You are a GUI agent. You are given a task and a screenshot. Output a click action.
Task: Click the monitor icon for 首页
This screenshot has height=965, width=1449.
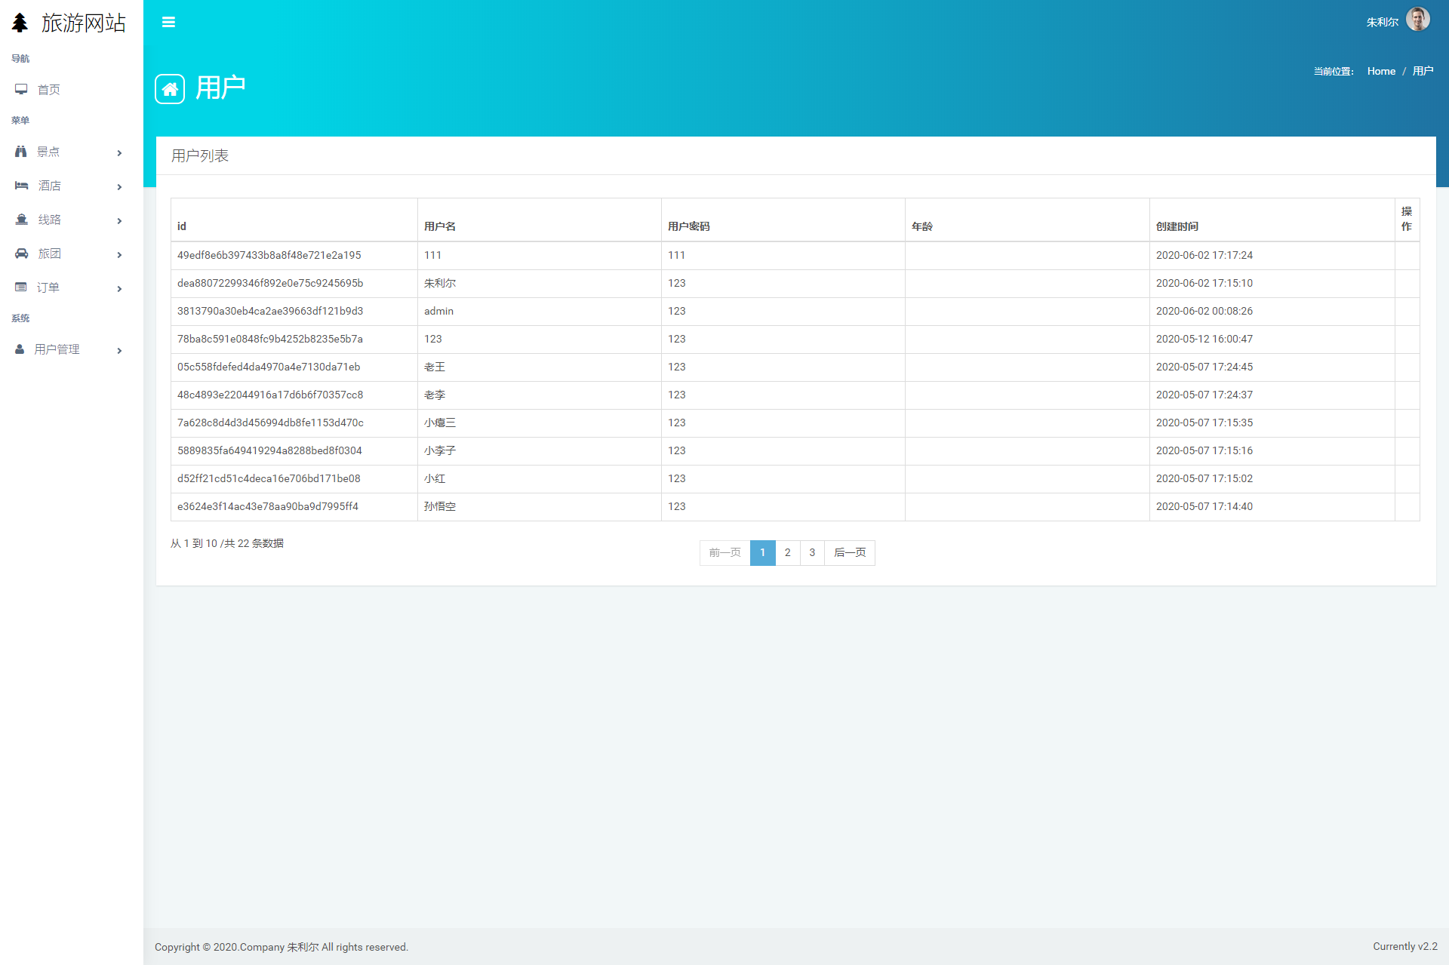pyautogui.click(x=21, y=90)
